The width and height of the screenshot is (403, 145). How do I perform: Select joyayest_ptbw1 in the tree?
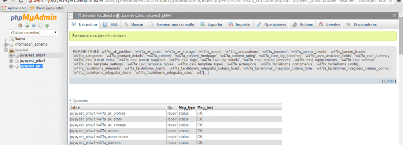(x=33, y=61)
